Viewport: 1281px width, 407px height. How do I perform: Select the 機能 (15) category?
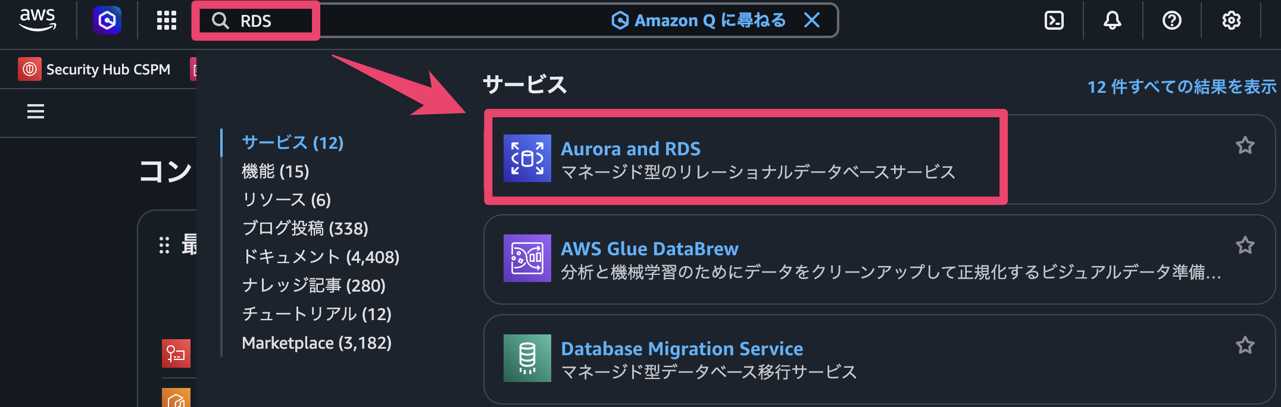click(275, 171)
